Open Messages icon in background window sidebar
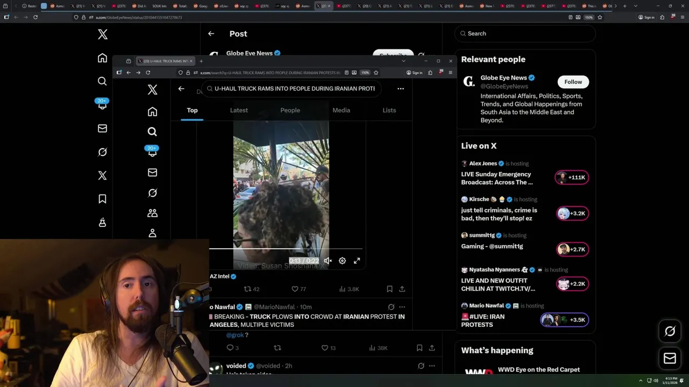The height and width of the screenshot is (387, 689). [102, 128]
